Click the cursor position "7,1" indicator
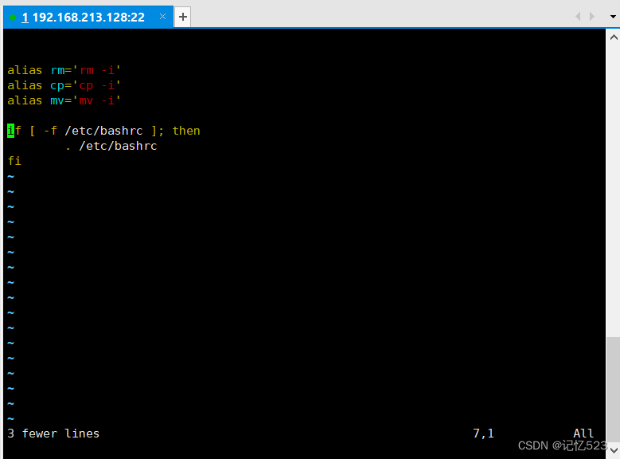The width and height of the screenshot is (620, 459). pyautogui.click(x=483, y=433)
